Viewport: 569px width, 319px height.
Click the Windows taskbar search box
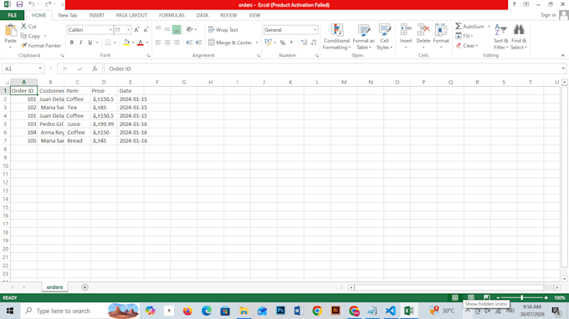(64, 311)
